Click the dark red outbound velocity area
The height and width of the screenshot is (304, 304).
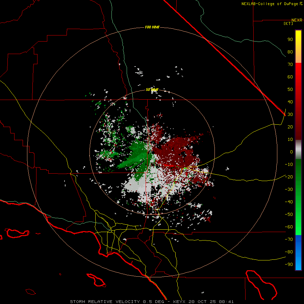pyautogui.click(x=175, y=150)
